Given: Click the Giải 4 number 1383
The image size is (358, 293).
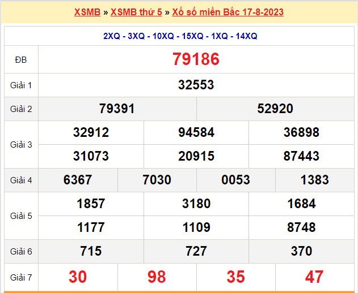Looking at the screenshot, I should tap(315, 180).
